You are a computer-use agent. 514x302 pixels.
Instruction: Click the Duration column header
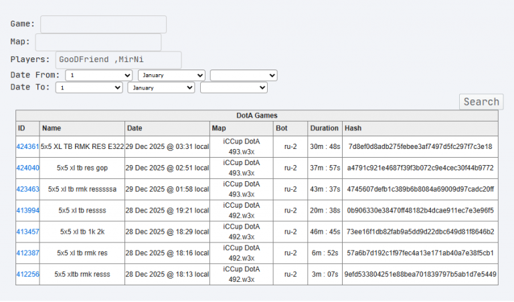point(325,128)
